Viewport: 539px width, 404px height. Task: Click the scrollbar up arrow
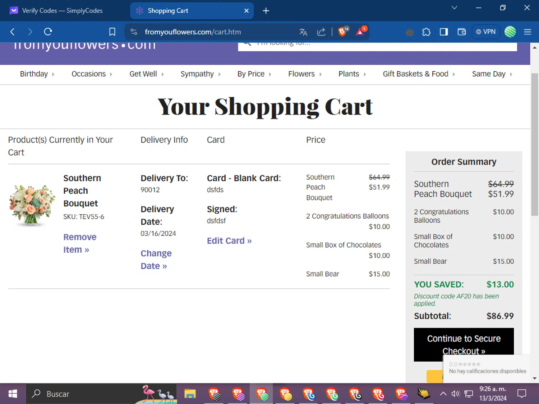535,47
